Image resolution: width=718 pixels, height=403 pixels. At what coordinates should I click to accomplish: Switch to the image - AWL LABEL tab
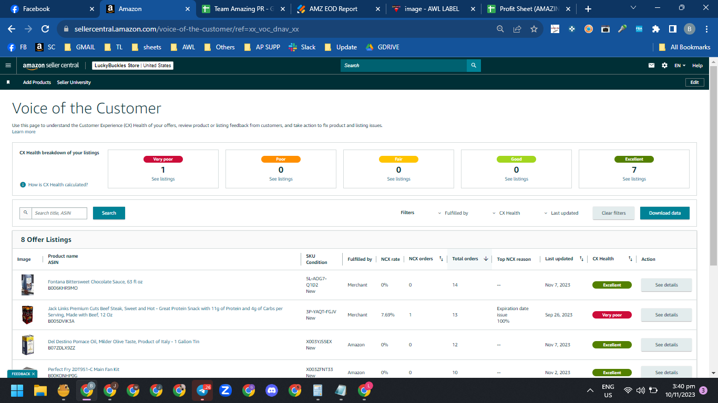pyautogui.click(x=434, y=9)
